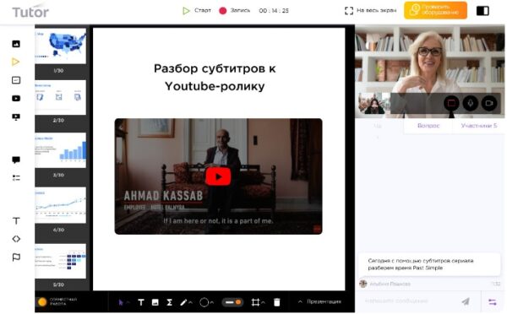Viewport: 507px width, 314px height.
Task: Open slide thumbnail 1/30 with US map
Action: click(x=61, y=46)
